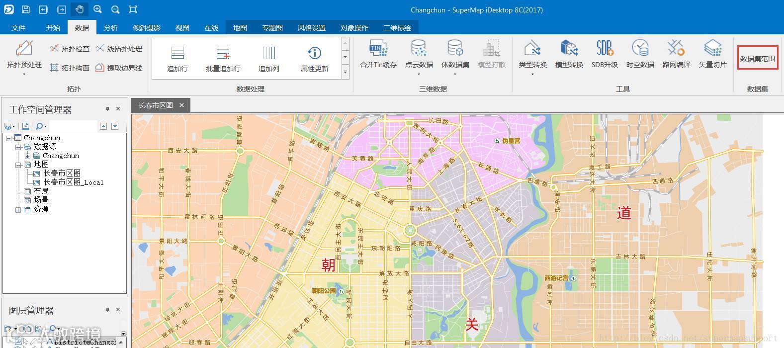Expand the data processing gallery more arrow
This screenshot has height=348, width=784.
pos(345,73)
